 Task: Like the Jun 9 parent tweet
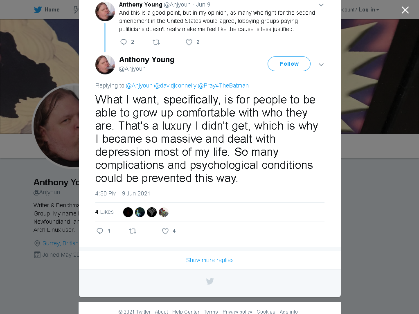click(189, 42)
